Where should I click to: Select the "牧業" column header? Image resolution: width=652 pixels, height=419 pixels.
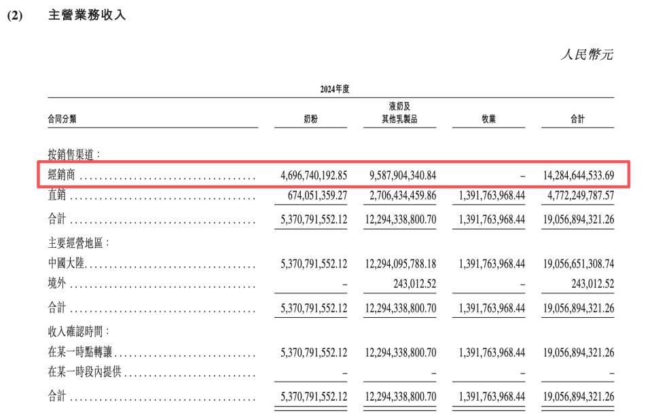[x=488, y=119]
